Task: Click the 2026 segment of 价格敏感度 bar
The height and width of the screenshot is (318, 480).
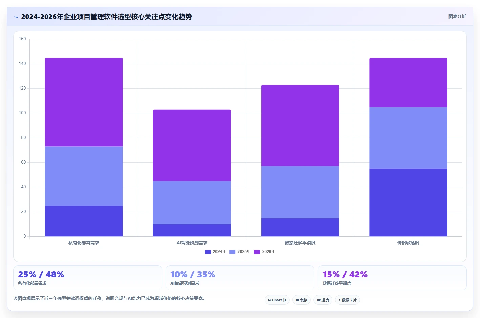Action: 408,83
